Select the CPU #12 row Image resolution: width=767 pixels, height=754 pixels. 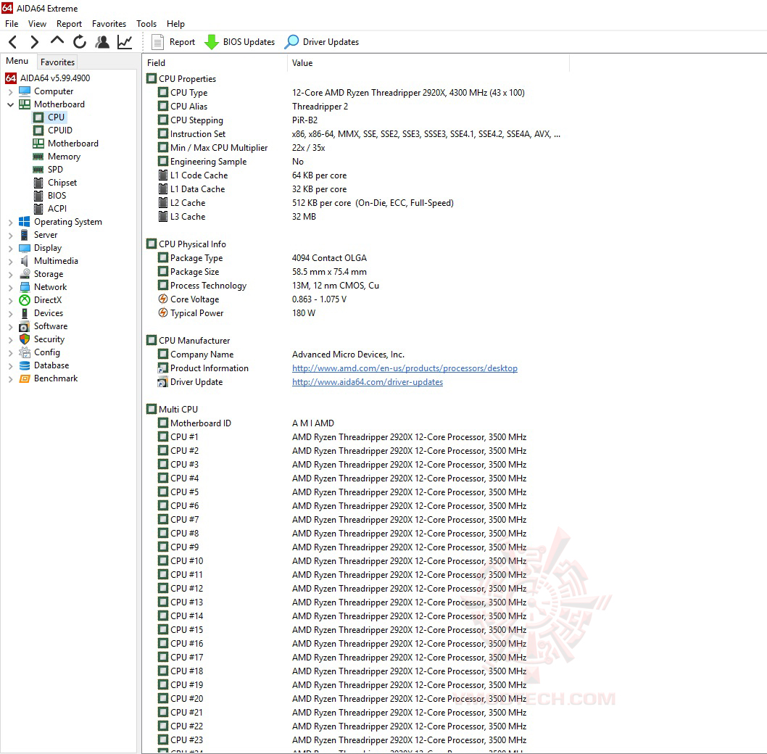(x=342, y=588)
